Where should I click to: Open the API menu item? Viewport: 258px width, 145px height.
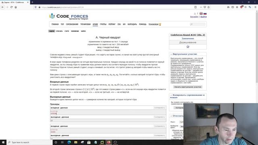(x=124, y=24)
